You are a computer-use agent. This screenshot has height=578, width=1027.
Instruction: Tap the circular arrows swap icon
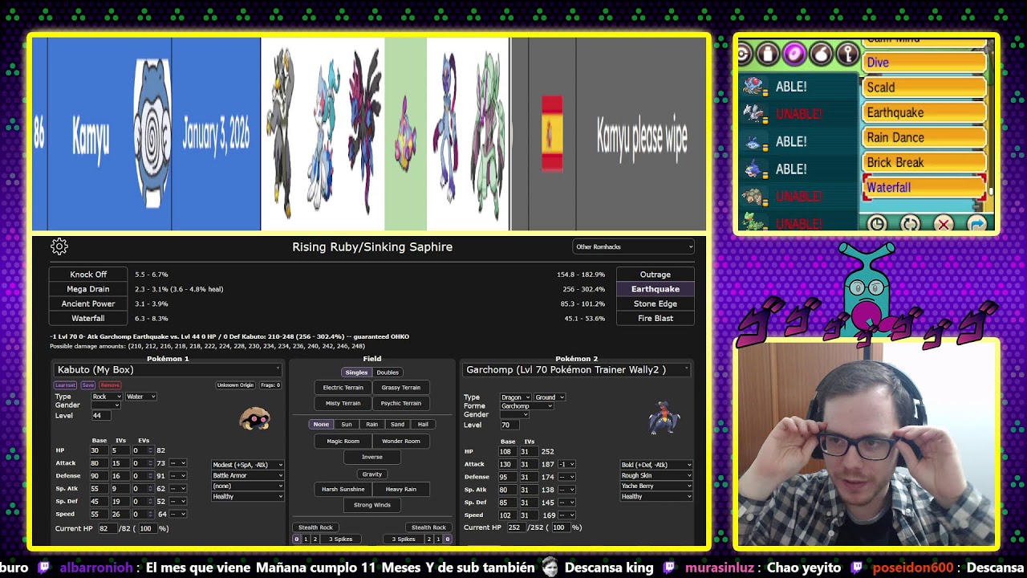coord(910,224)
